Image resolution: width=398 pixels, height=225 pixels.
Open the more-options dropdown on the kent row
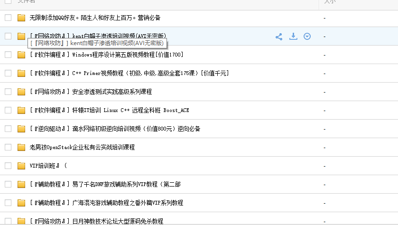307,37
